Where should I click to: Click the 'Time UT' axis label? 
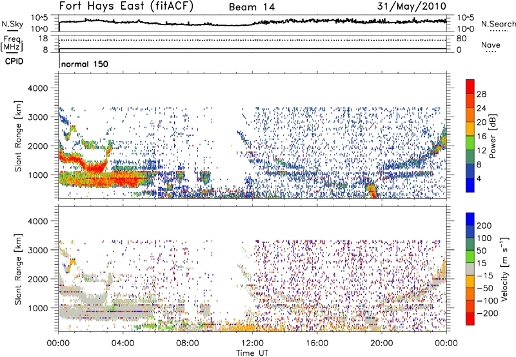[x=252, y=352]
